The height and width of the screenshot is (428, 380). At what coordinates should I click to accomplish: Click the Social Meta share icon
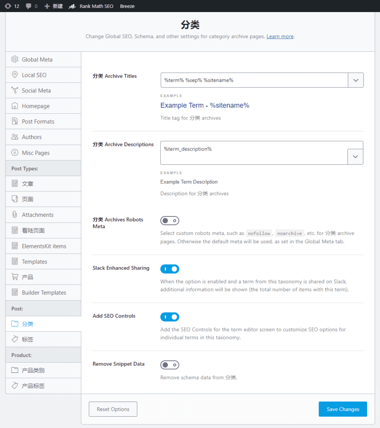pyautogui.click(x=15, y=90)
